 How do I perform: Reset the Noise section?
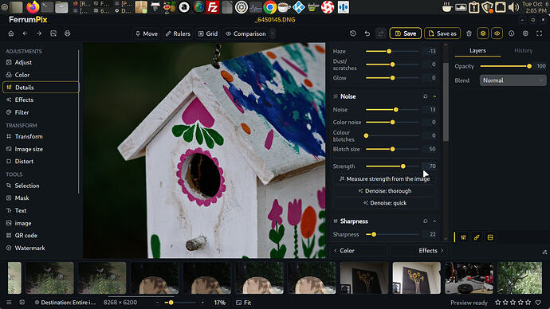click(426, 96)
